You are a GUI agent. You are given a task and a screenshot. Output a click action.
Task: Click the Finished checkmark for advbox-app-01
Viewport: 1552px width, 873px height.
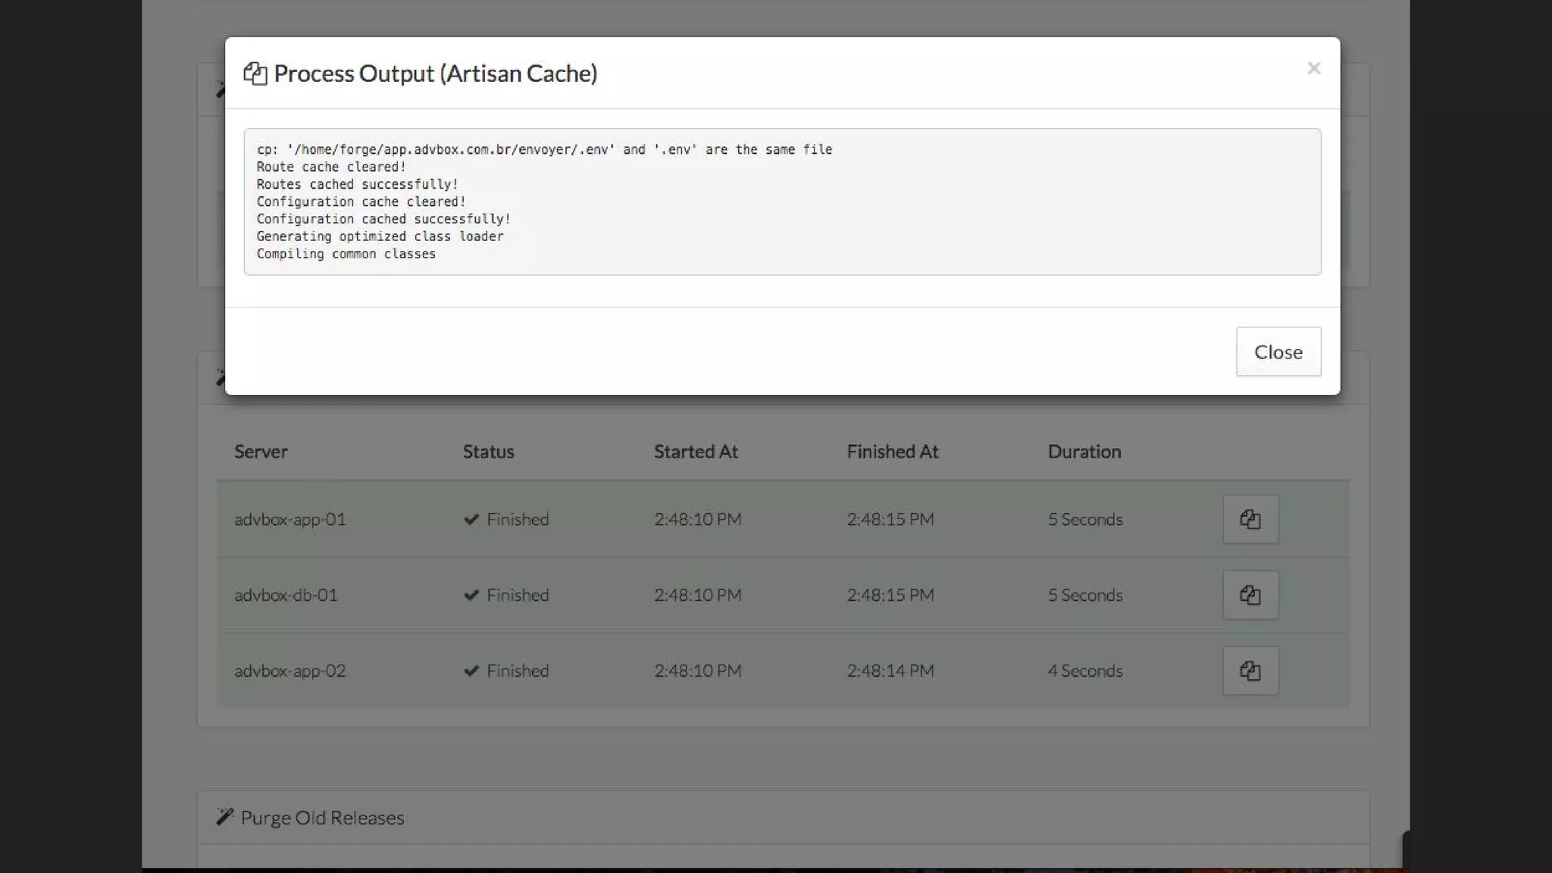[x=471, y=519]
